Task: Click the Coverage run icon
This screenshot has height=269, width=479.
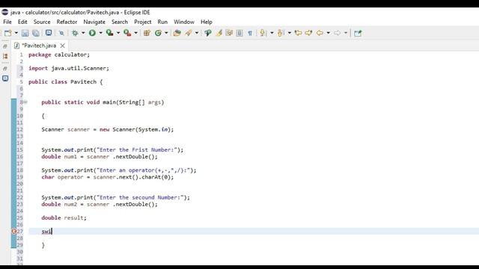Action: (110, 33)
